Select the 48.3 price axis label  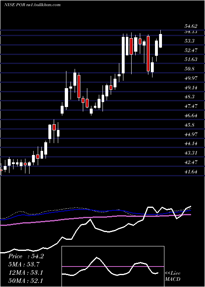(189, 96)
